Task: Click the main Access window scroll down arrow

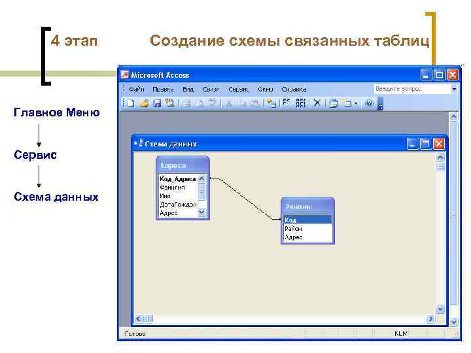Action: [453, 322]
